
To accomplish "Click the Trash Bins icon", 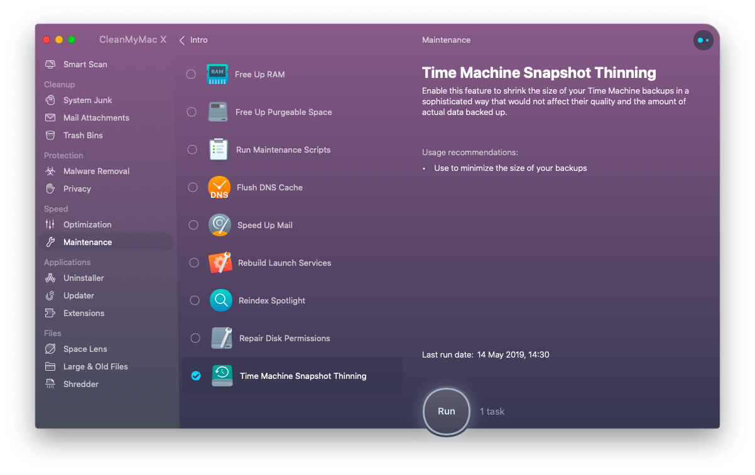I will point(50,136).
